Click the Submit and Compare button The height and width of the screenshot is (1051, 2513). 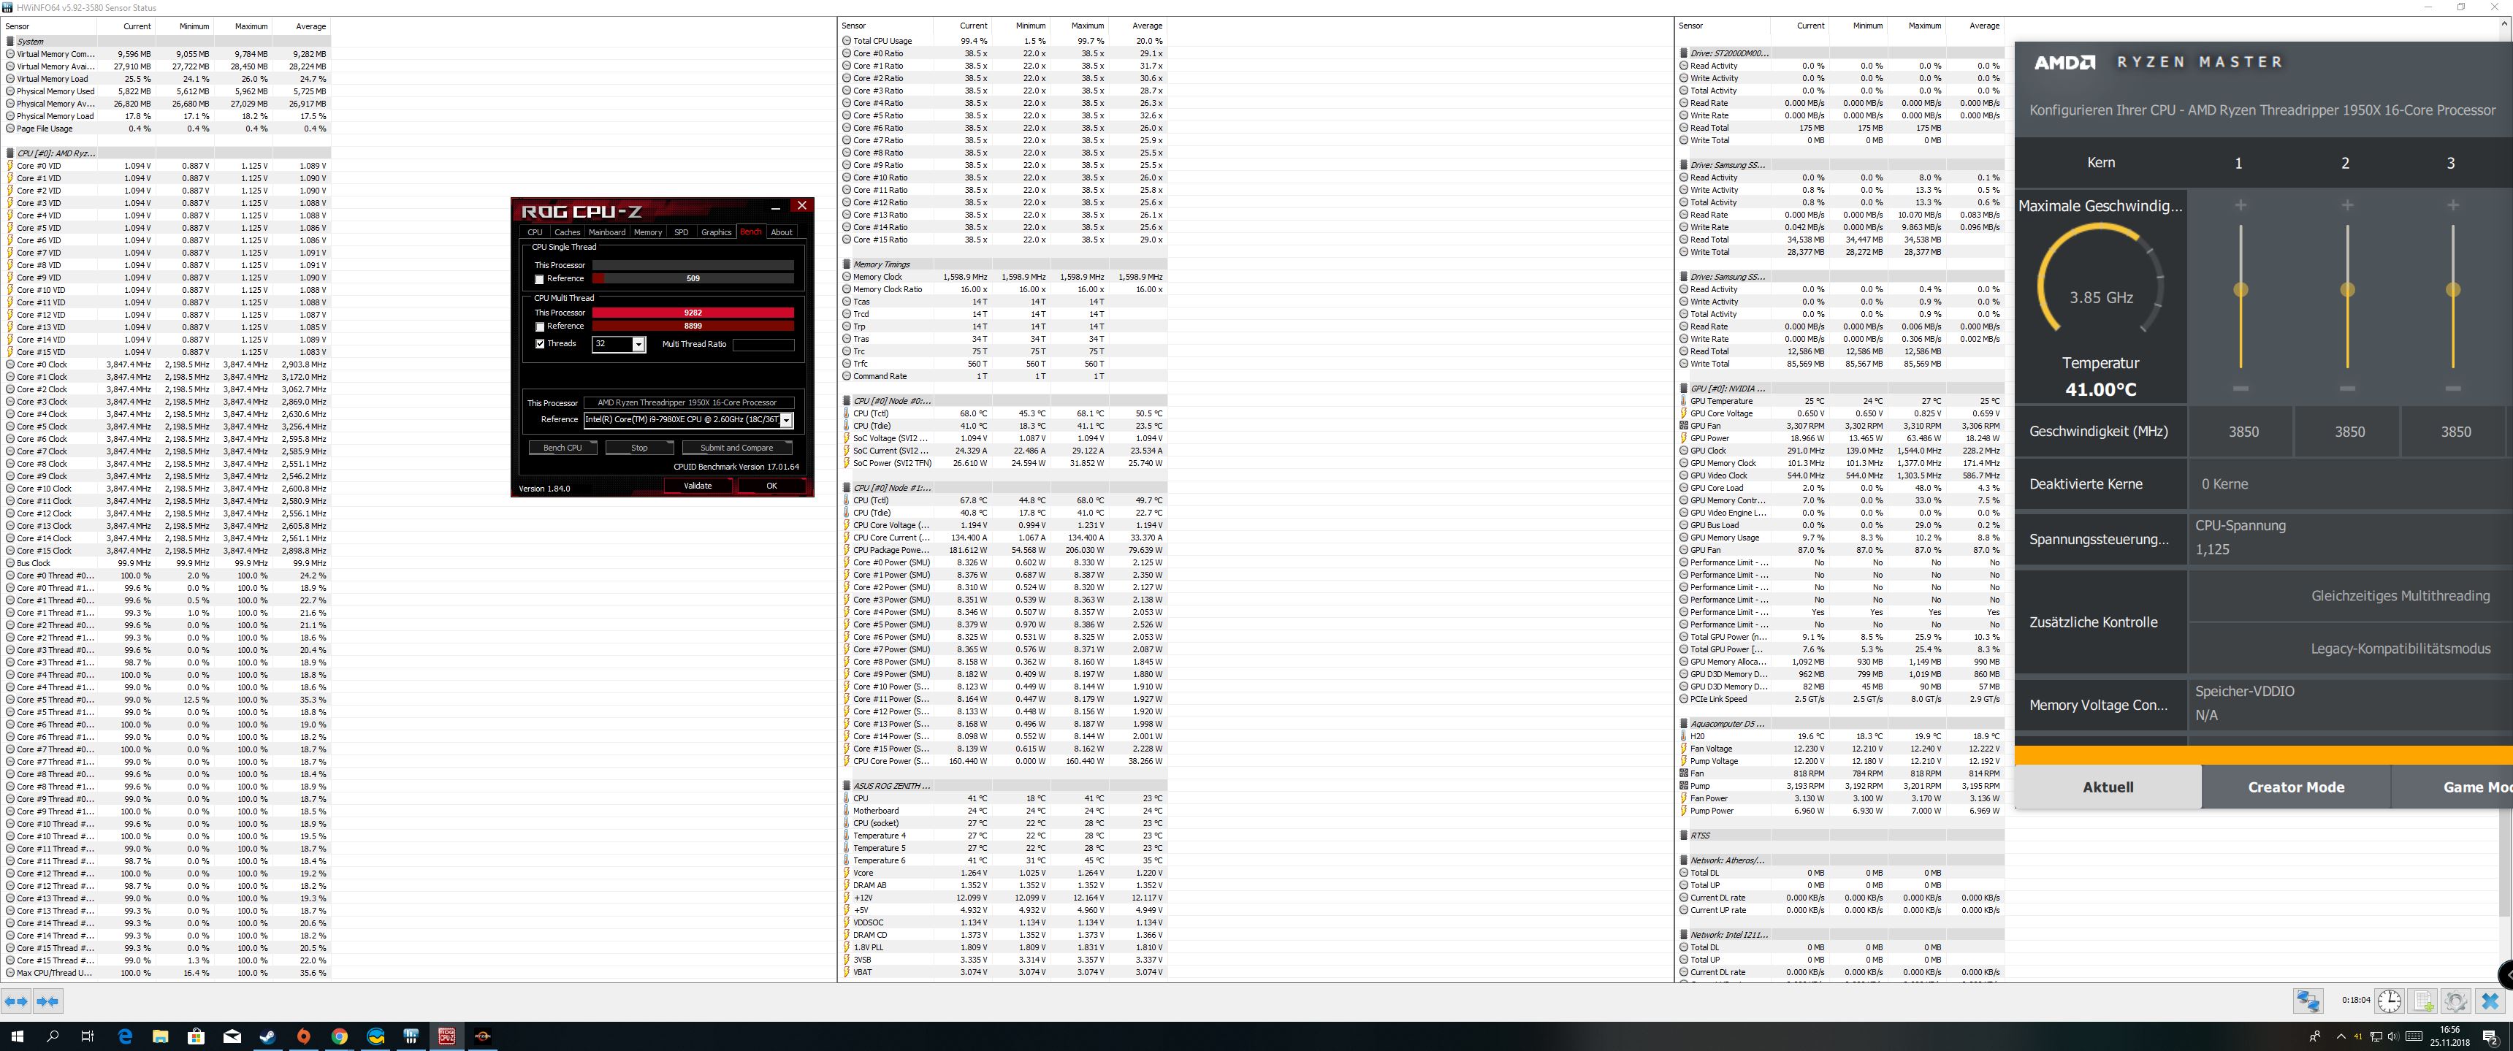736,448
